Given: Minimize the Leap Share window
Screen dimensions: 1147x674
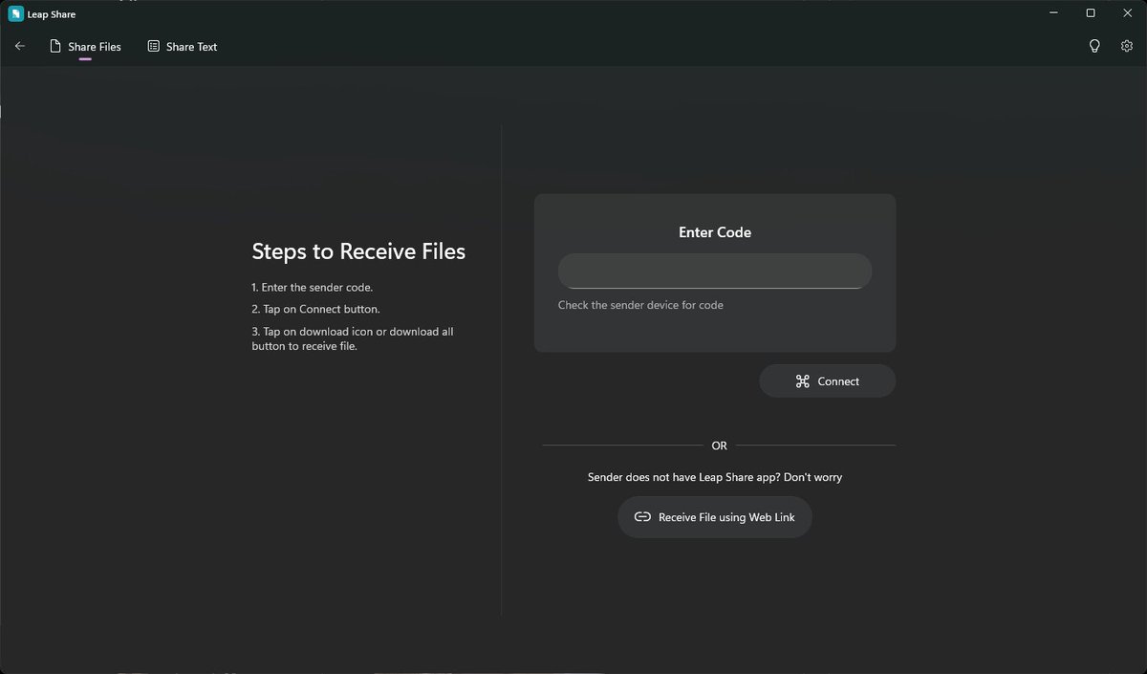Looking at the screenshot, I should 1055,13.
